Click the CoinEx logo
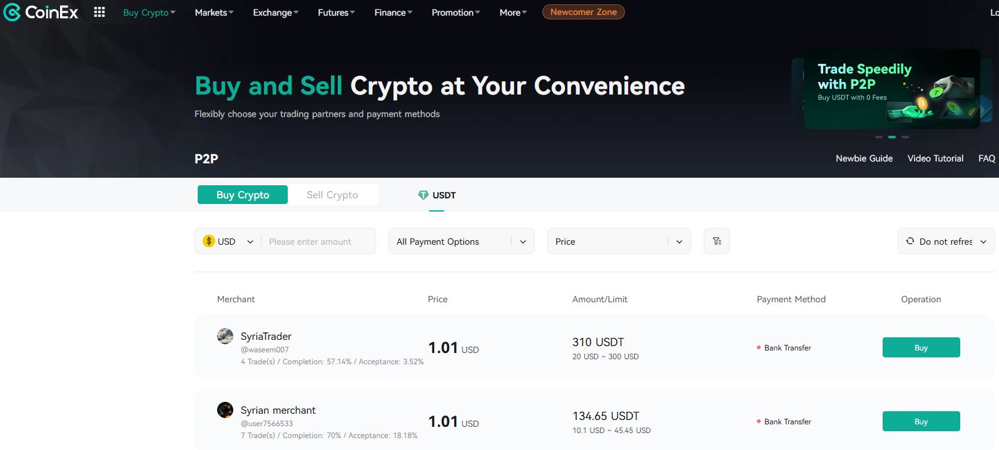 pos(41,12)
